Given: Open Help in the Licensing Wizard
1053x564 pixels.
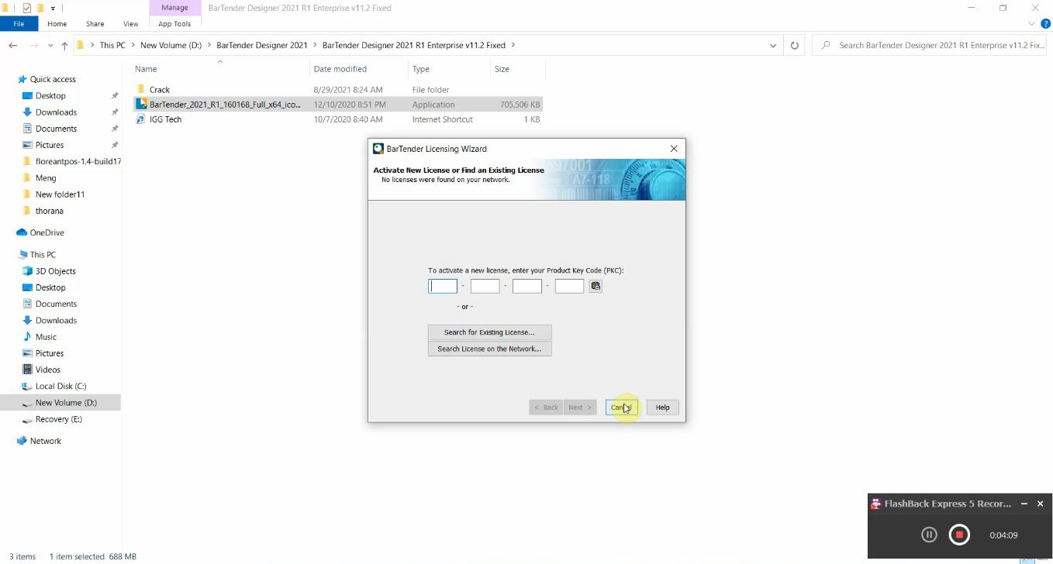Looking at the screenshot, I should click(x=662, y=408).
